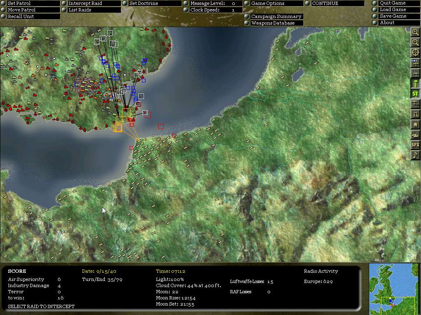Click the Turn/End 35/79 text
Screen dimensions: 421x315
pyautogui.click(x=102, y=280)
